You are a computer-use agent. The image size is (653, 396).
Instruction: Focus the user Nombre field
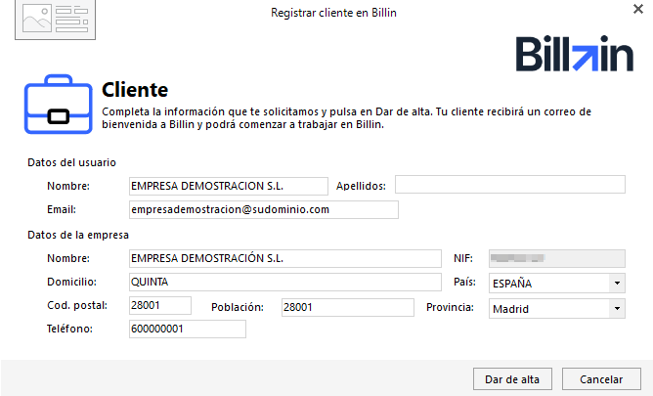(x=228, y=185)
